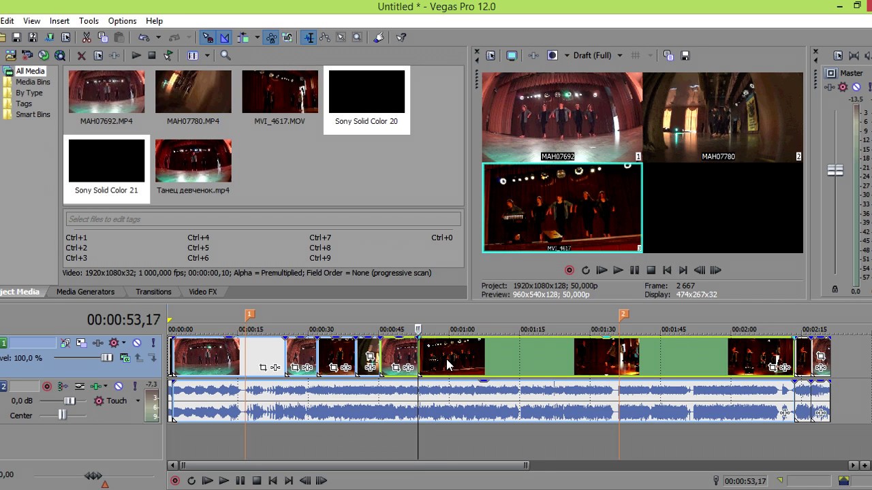Screen dimensions: 872x490
Task: Switch to Video FX tab
Action: click(x=203, y=291)
